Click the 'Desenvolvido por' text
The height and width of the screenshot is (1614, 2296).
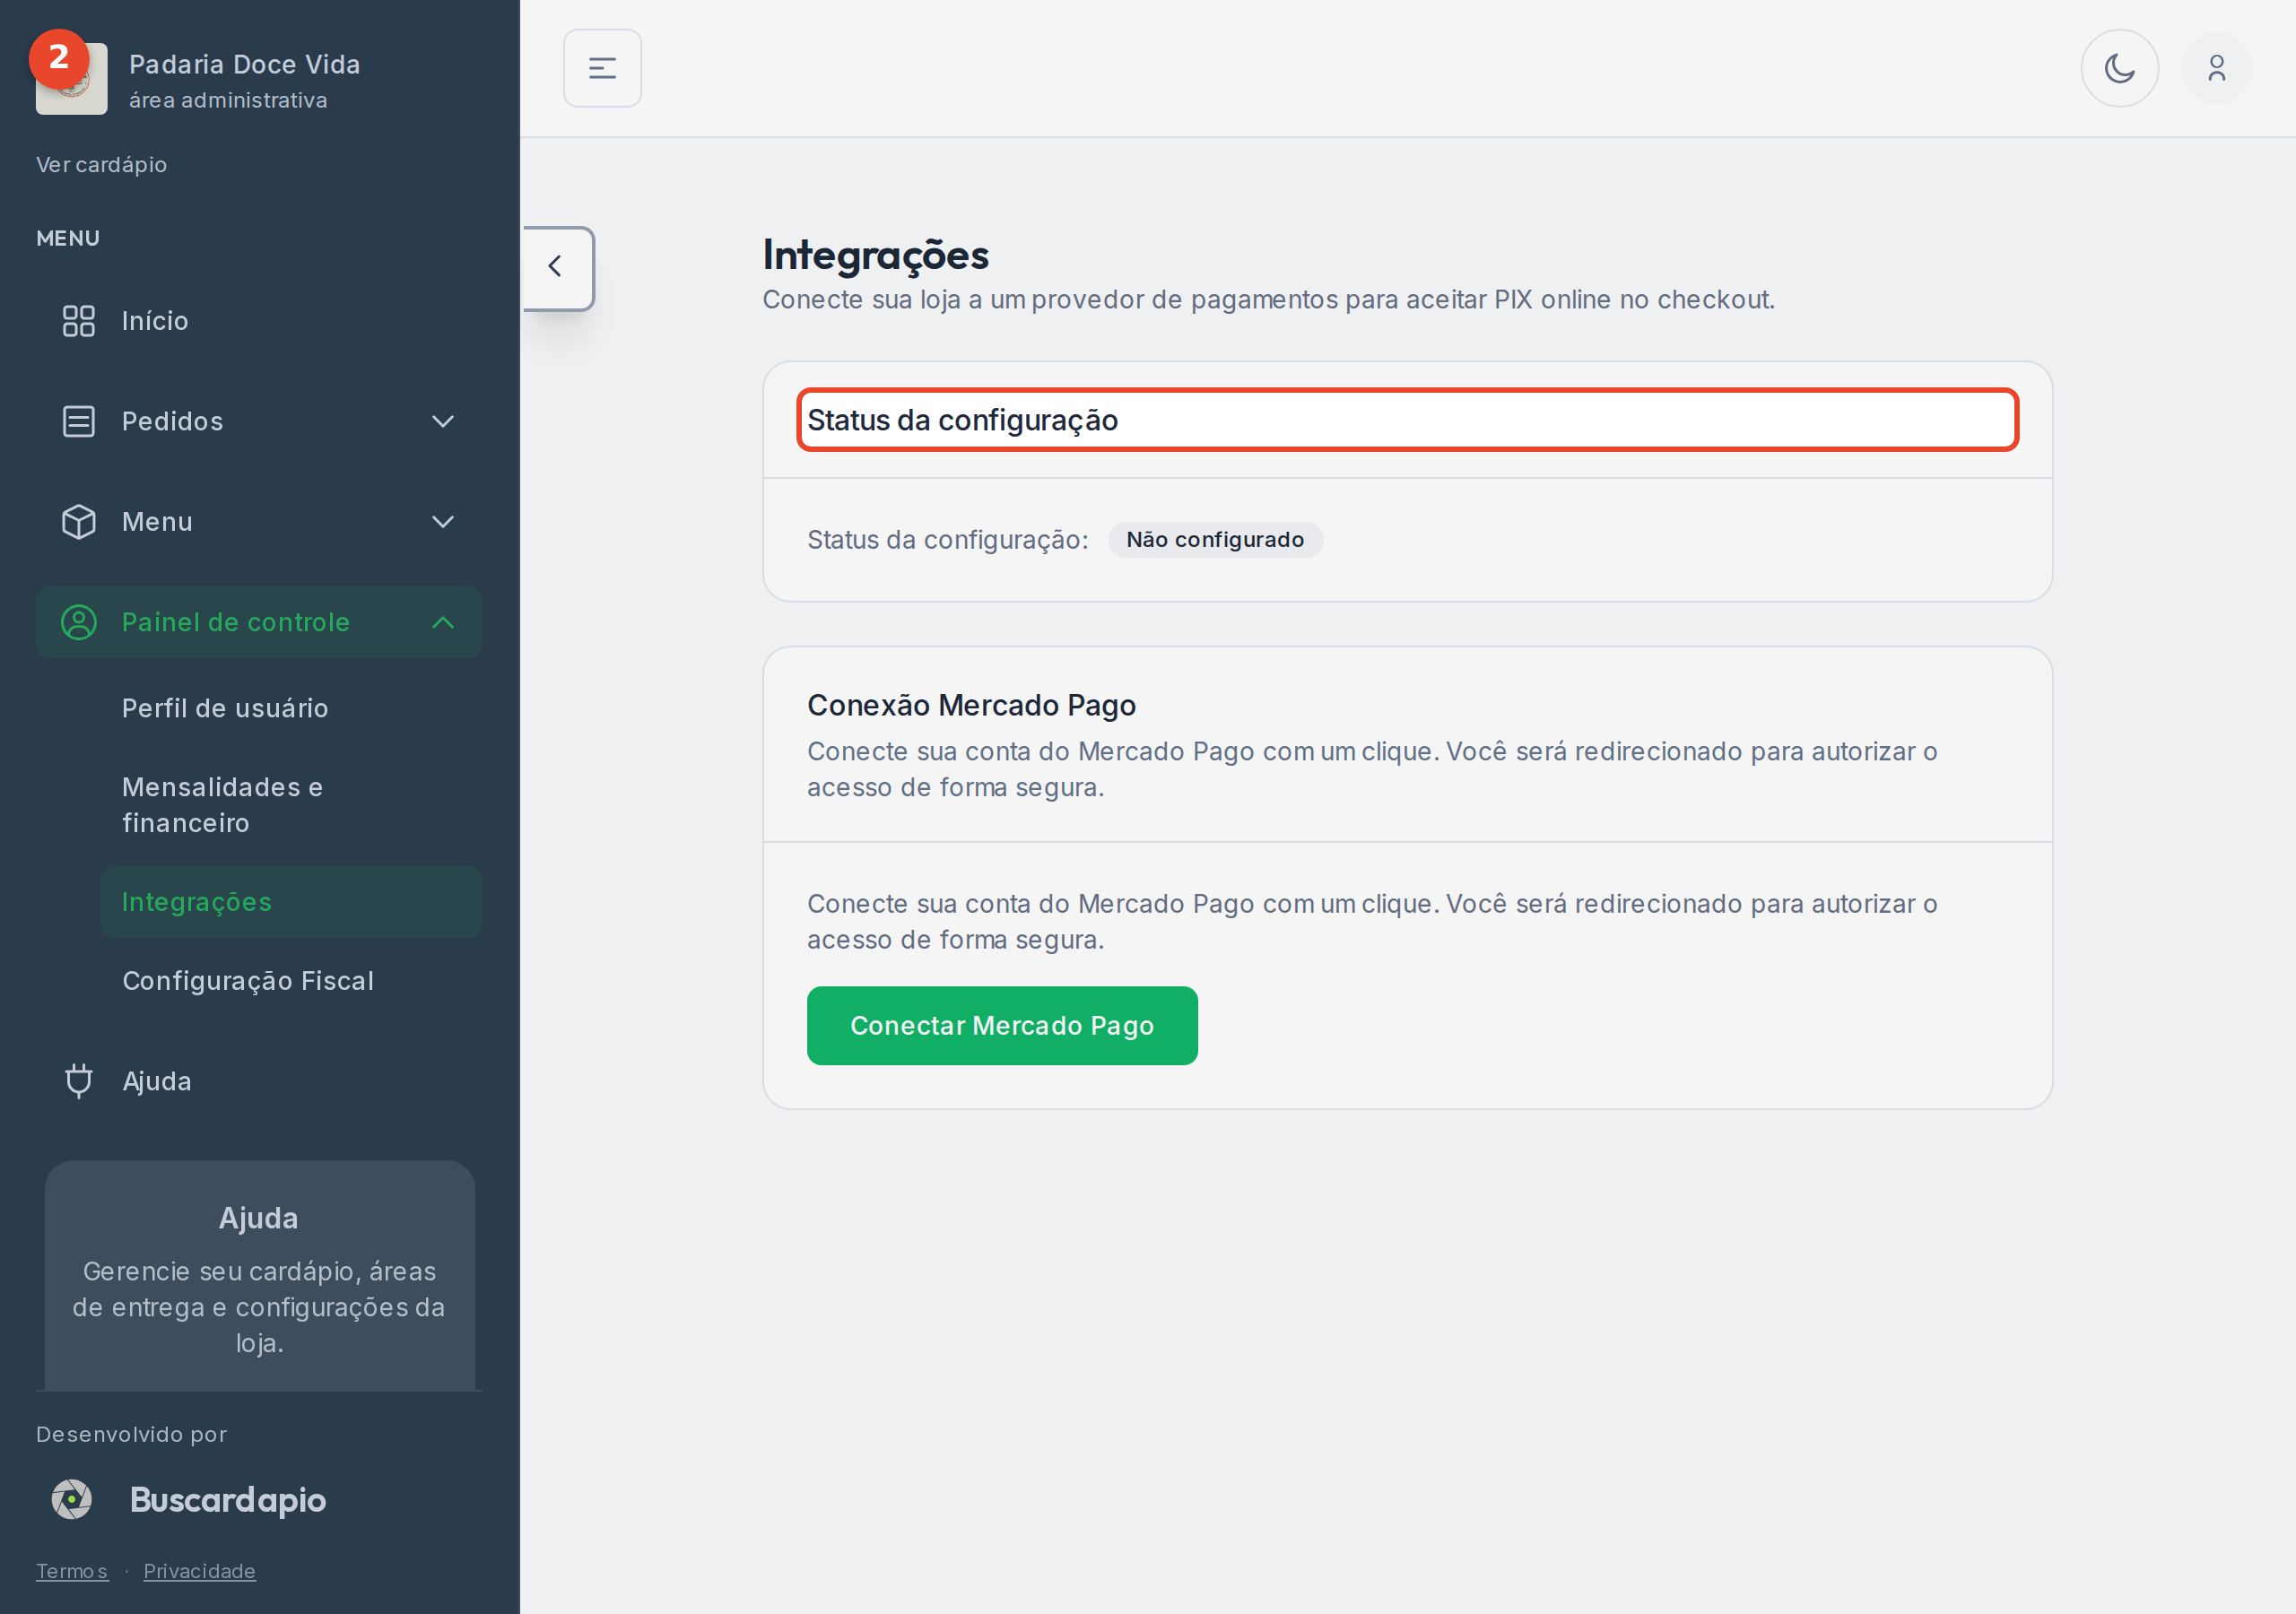point(131,1434)
